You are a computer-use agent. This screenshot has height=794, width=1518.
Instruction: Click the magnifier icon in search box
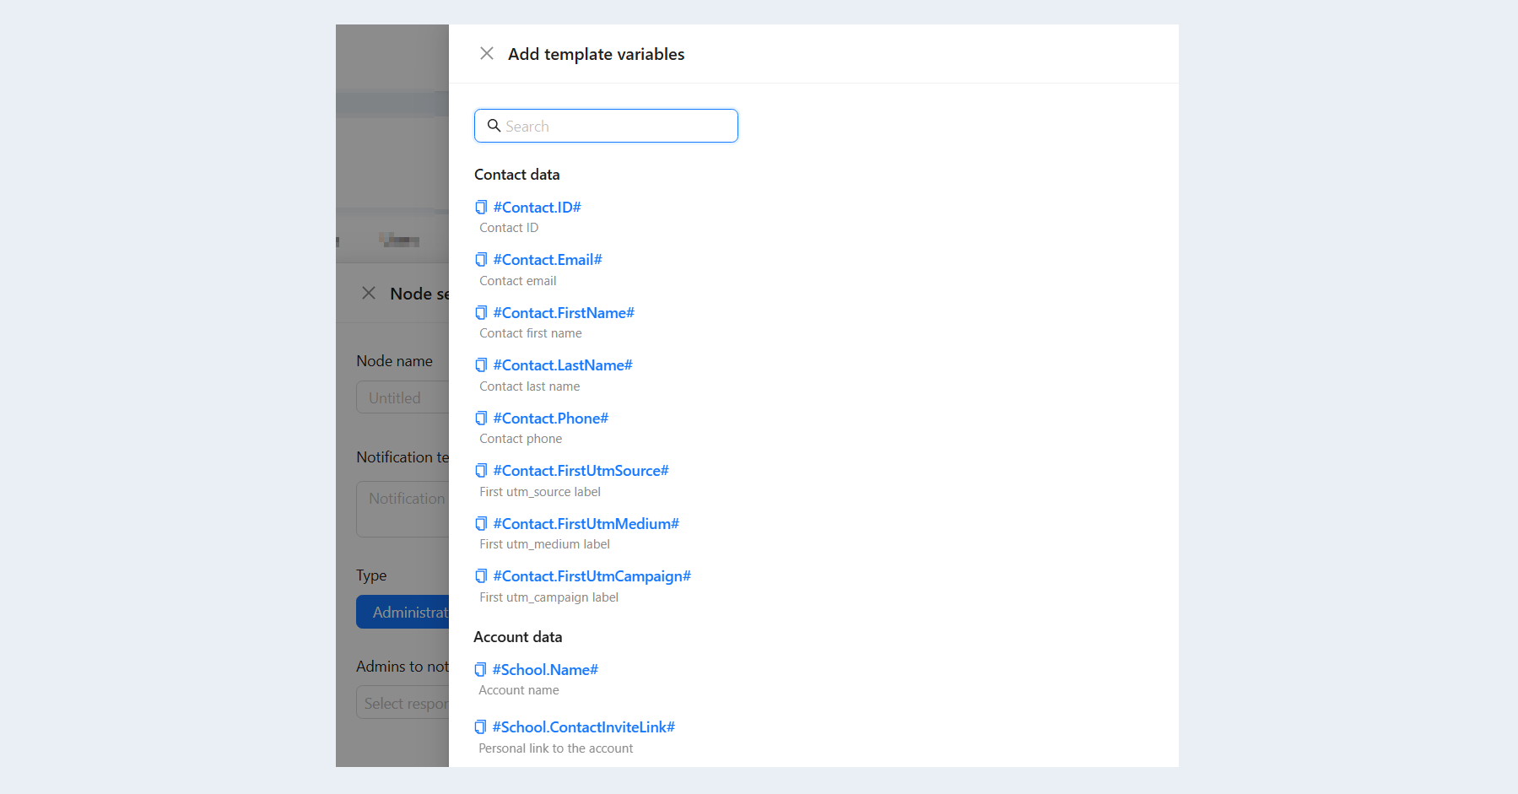pyautogui.click(x=494, y=126)
